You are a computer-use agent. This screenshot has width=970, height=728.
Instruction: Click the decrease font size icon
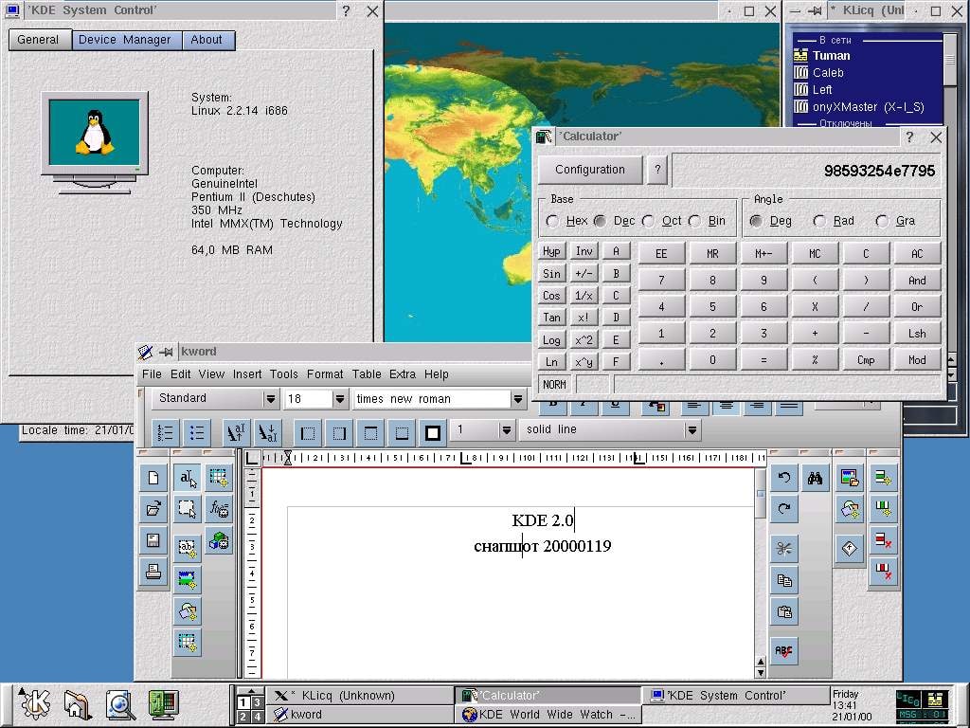267,432
